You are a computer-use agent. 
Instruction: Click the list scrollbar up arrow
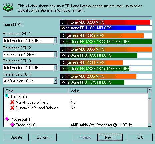(x=150, y=90)
